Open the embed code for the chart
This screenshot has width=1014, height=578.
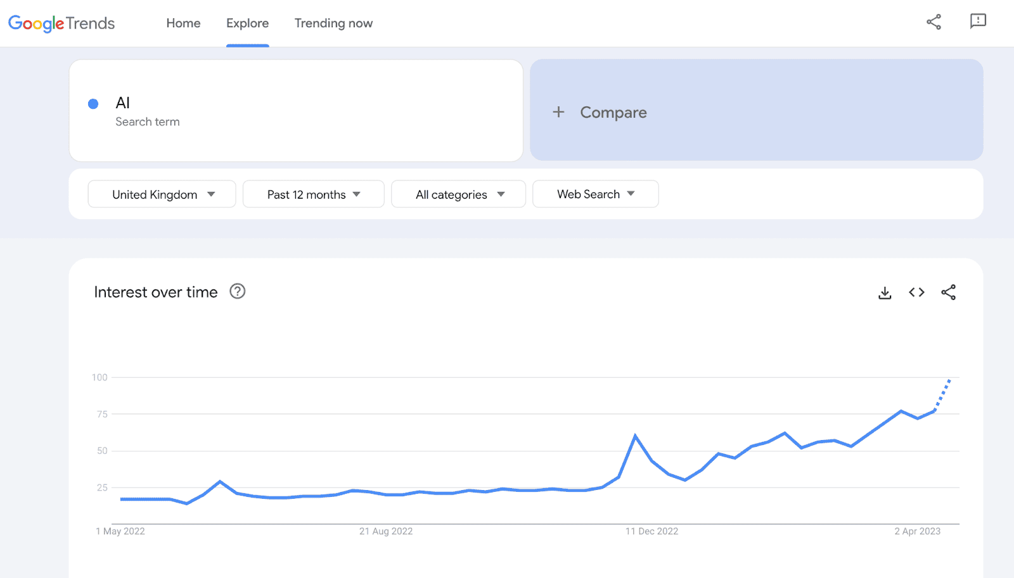[x=916, y=292]
